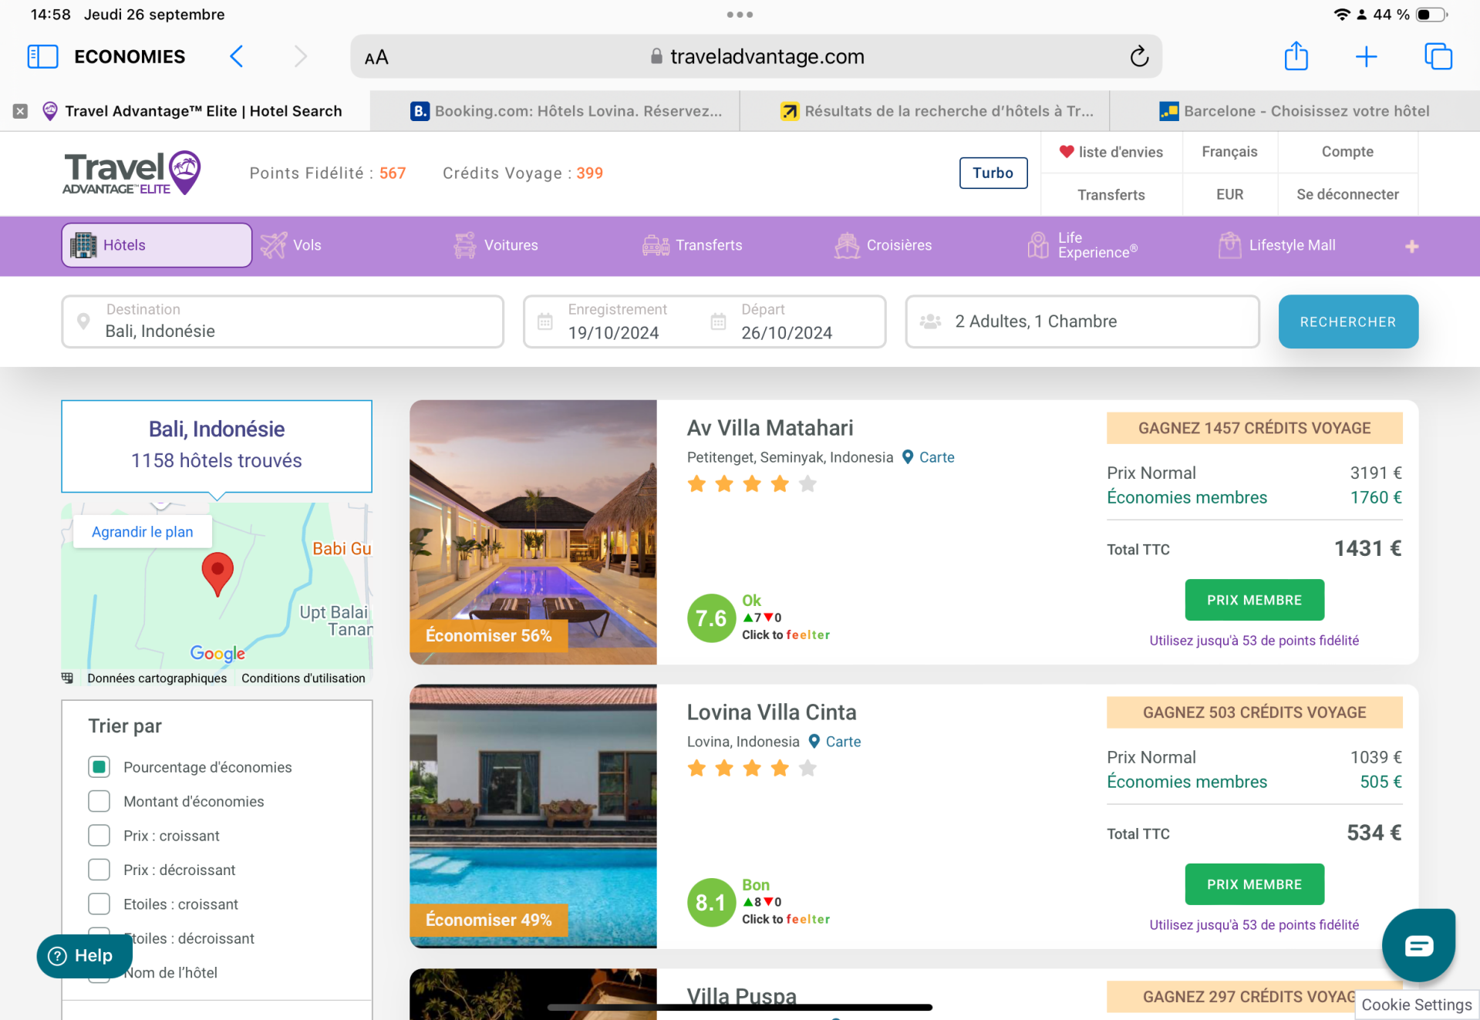The image size is (1480, 1020).
Task: Select the Vols category tab
Action: click(x=291, y=245)
